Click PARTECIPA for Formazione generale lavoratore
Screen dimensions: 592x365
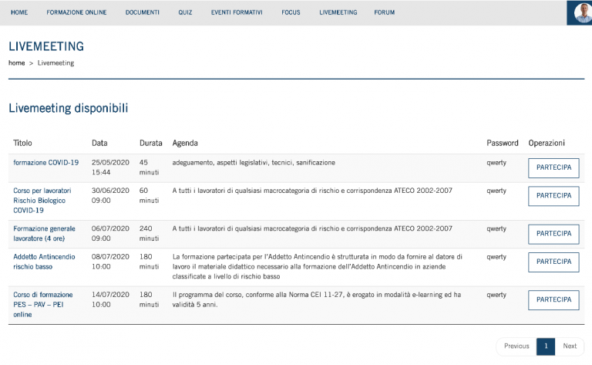tap(554, 234)
